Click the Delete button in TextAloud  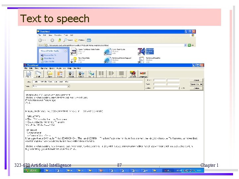(x=196, y=88)
